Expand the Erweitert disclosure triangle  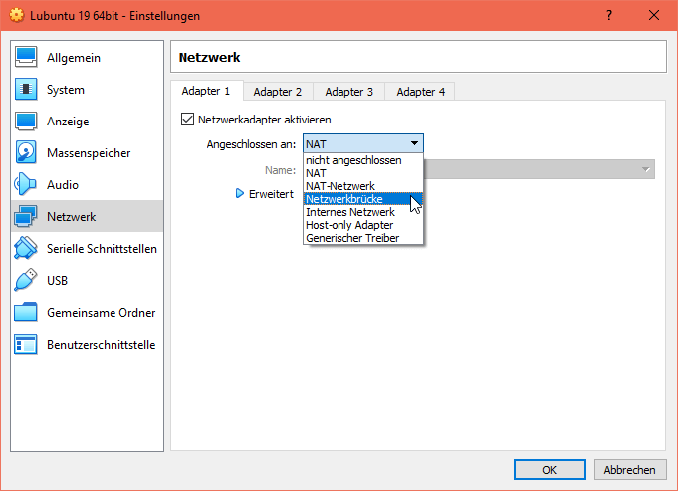[x=240, y=194]
